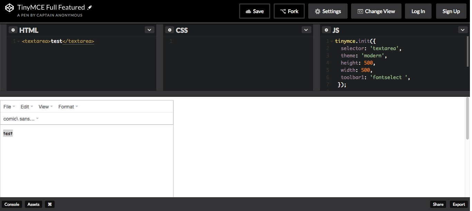Click Change View button

coord(376,11)
